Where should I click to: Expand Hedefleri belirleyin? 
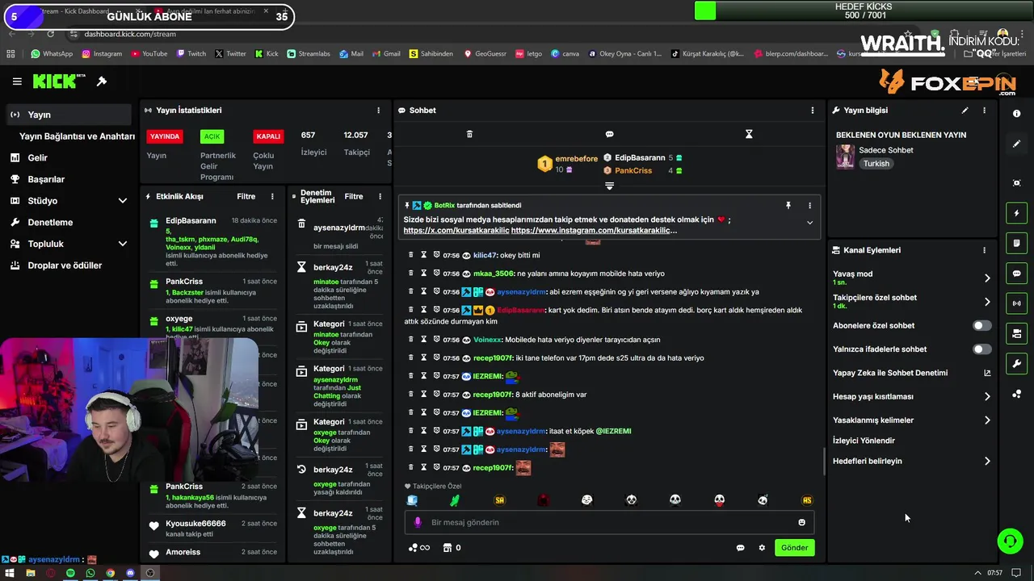click(x=987, y=462)
